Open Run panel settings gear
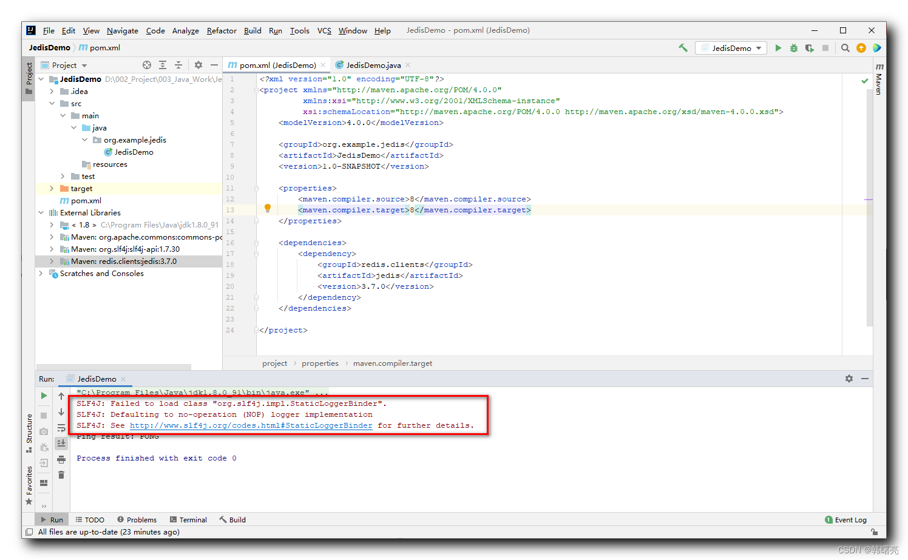 point(849,379)
